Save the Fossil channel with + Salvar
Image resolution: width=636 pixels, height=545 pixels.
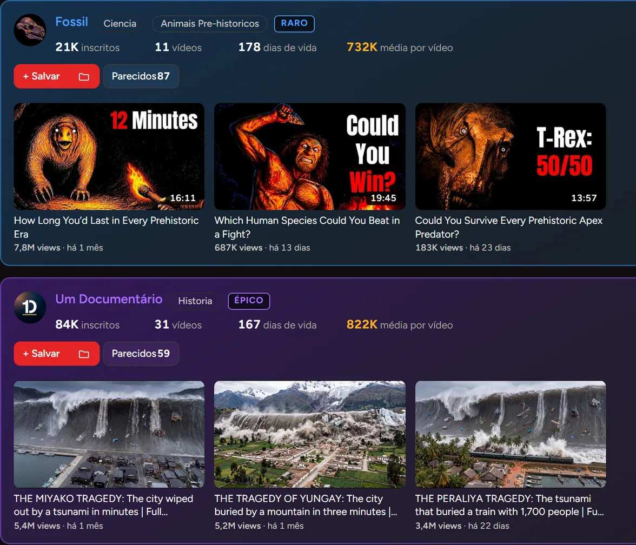[x=41, y=76]
